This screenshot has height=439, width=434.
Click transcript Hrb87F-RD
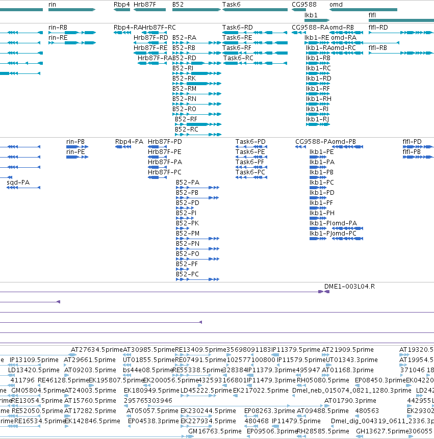(x=150, y=38)
